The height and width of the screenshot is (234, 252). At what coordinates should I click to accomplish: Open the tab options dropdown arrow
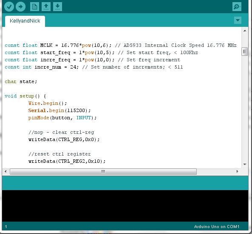[238, 20]
